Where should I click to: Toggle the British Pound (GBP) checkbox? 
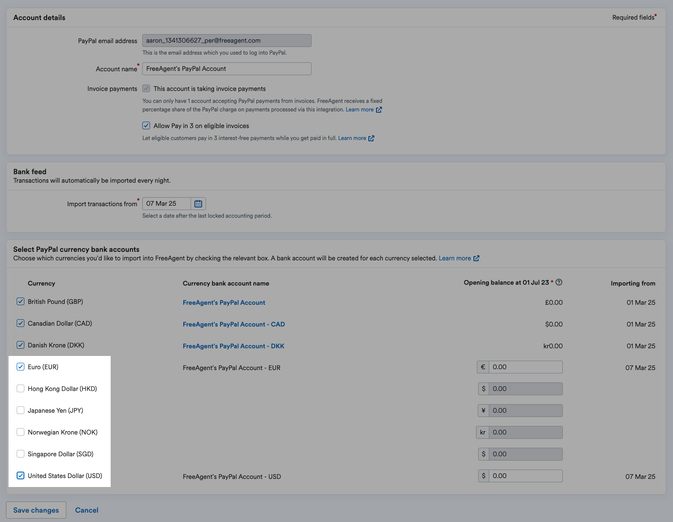pos(21,301)
